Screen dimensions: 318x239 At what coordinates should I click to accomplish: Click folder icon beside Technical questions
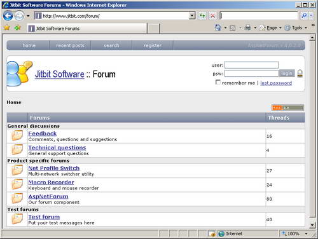tap(17, 149)
